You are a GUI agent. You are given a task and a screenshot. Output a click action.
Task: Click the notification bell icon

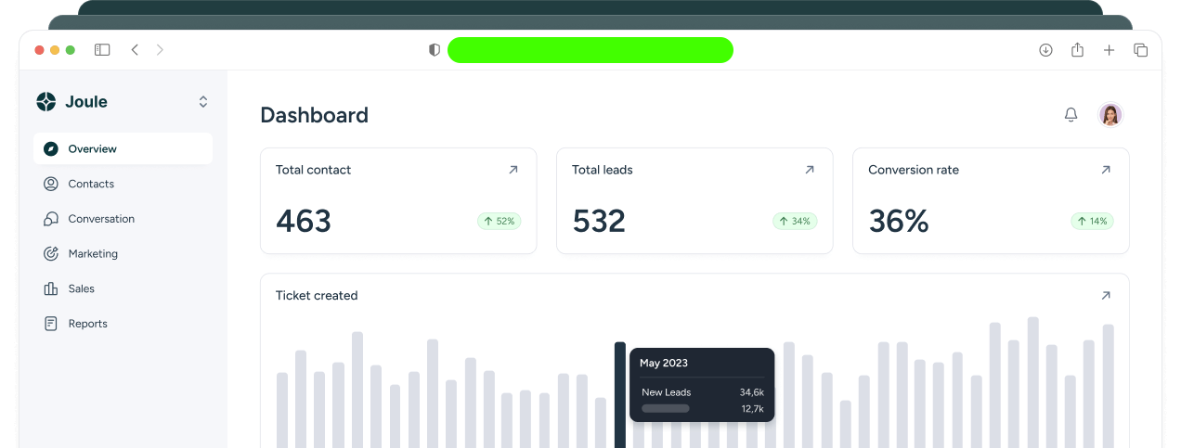coord(1071,114)
